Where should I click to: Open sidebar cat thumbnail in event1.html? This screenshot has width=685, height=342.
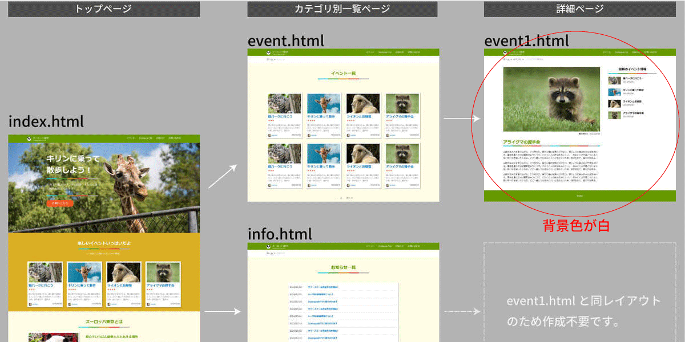[614, 80]
